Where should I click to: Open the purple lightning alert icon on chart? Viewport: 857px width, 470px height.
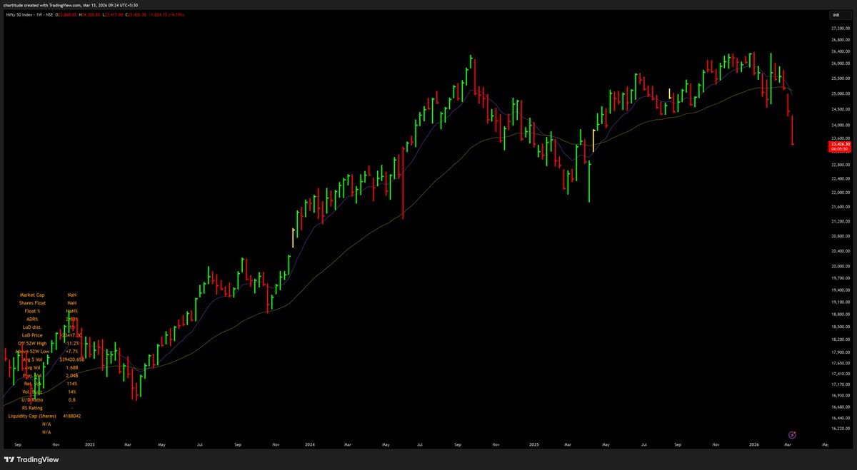[x=792, y=435]
